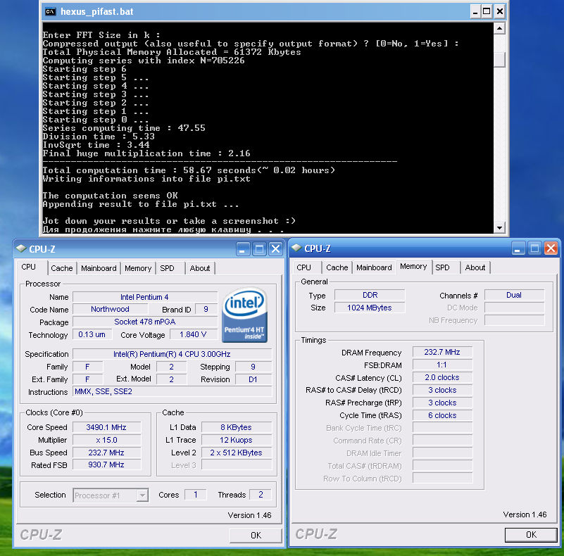Viewport: 564px width, 556px height.
Task: Close the right CPU-Z memory window
Action: pos(551,248)
